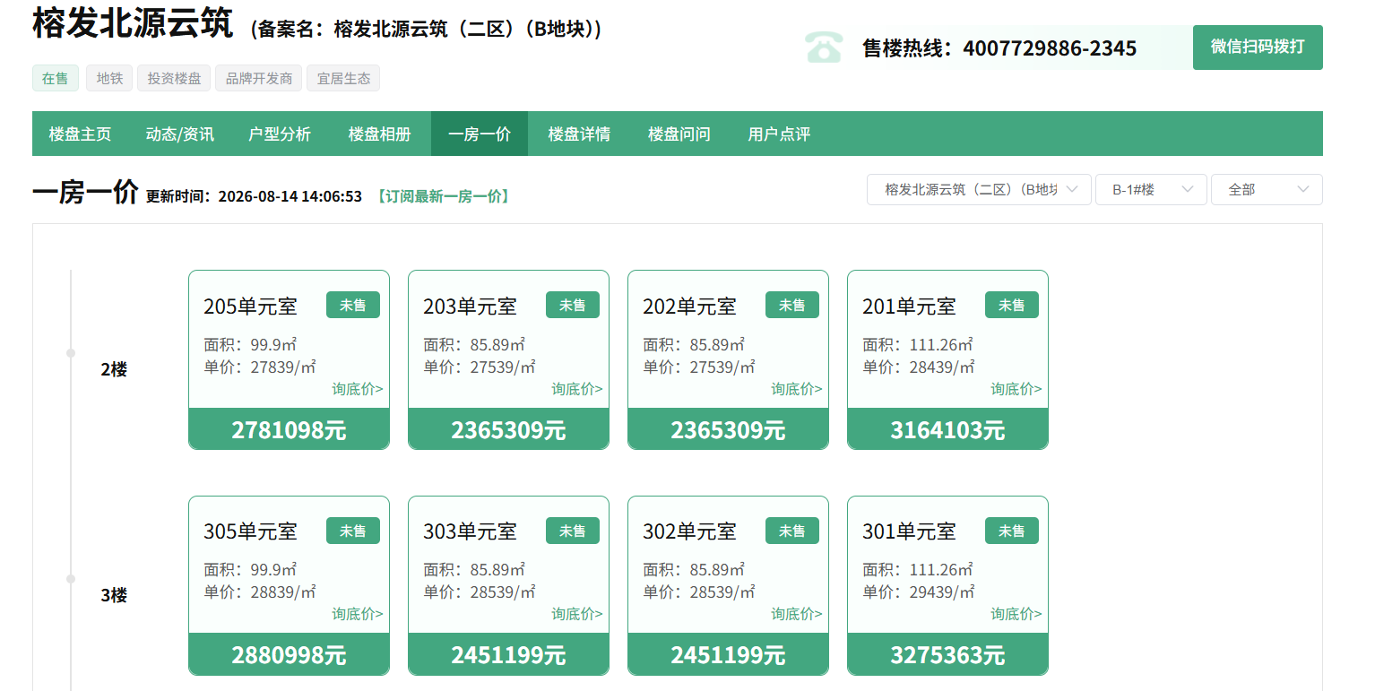Click 订阅最新一房一价 link

pos(443,196)
